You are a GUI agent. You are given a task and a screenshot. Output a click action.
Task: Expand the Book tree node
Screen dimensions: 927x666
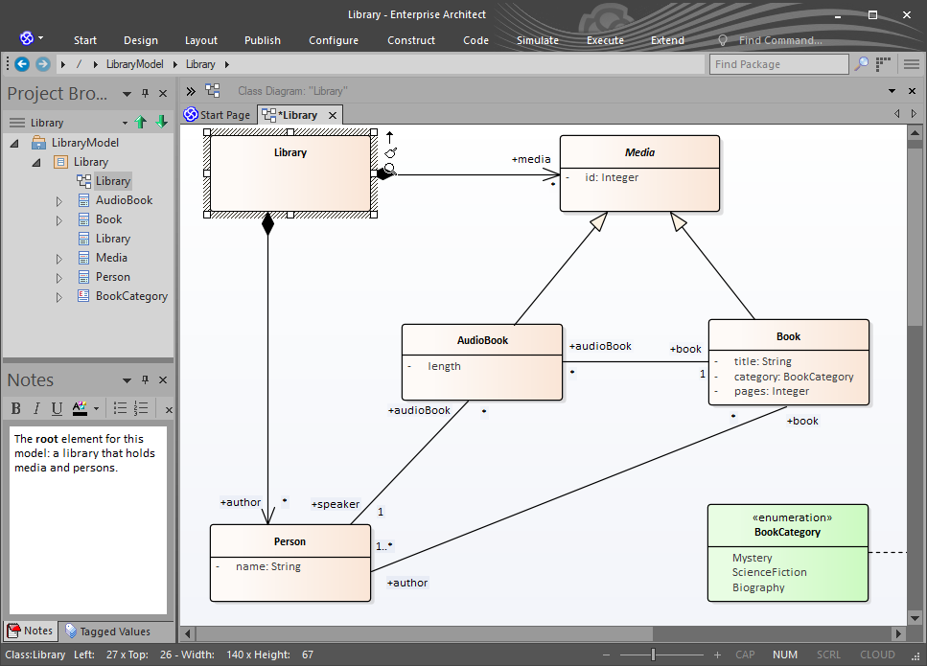pos(59,220)
